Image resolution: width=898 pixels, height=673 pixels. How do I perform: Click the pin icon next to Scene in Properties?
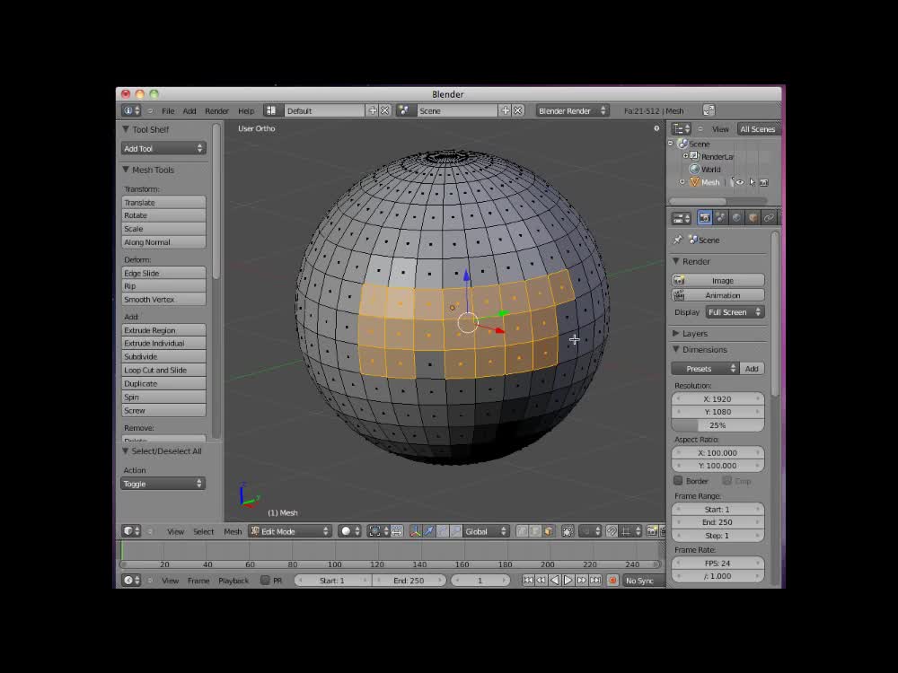coord(678,240)
